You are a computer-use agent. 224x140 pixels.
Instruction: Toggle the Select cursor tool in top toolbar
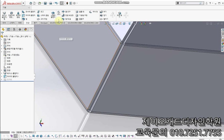[62, 3]
